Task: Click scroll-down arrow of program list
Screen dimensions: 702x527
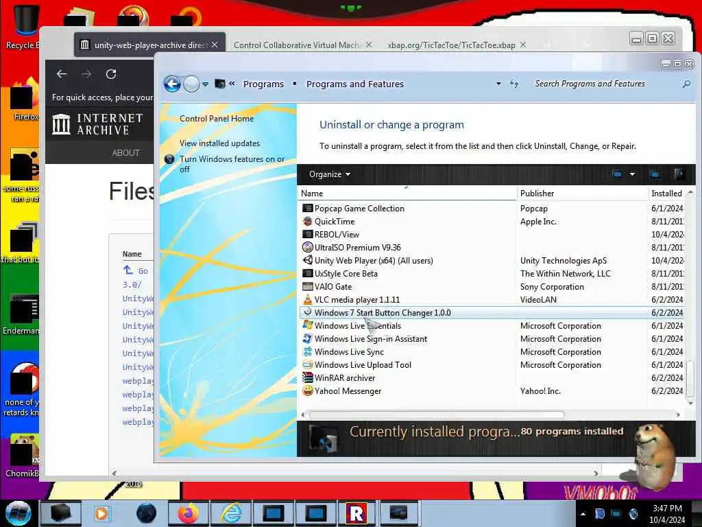Action: [690, 403]
